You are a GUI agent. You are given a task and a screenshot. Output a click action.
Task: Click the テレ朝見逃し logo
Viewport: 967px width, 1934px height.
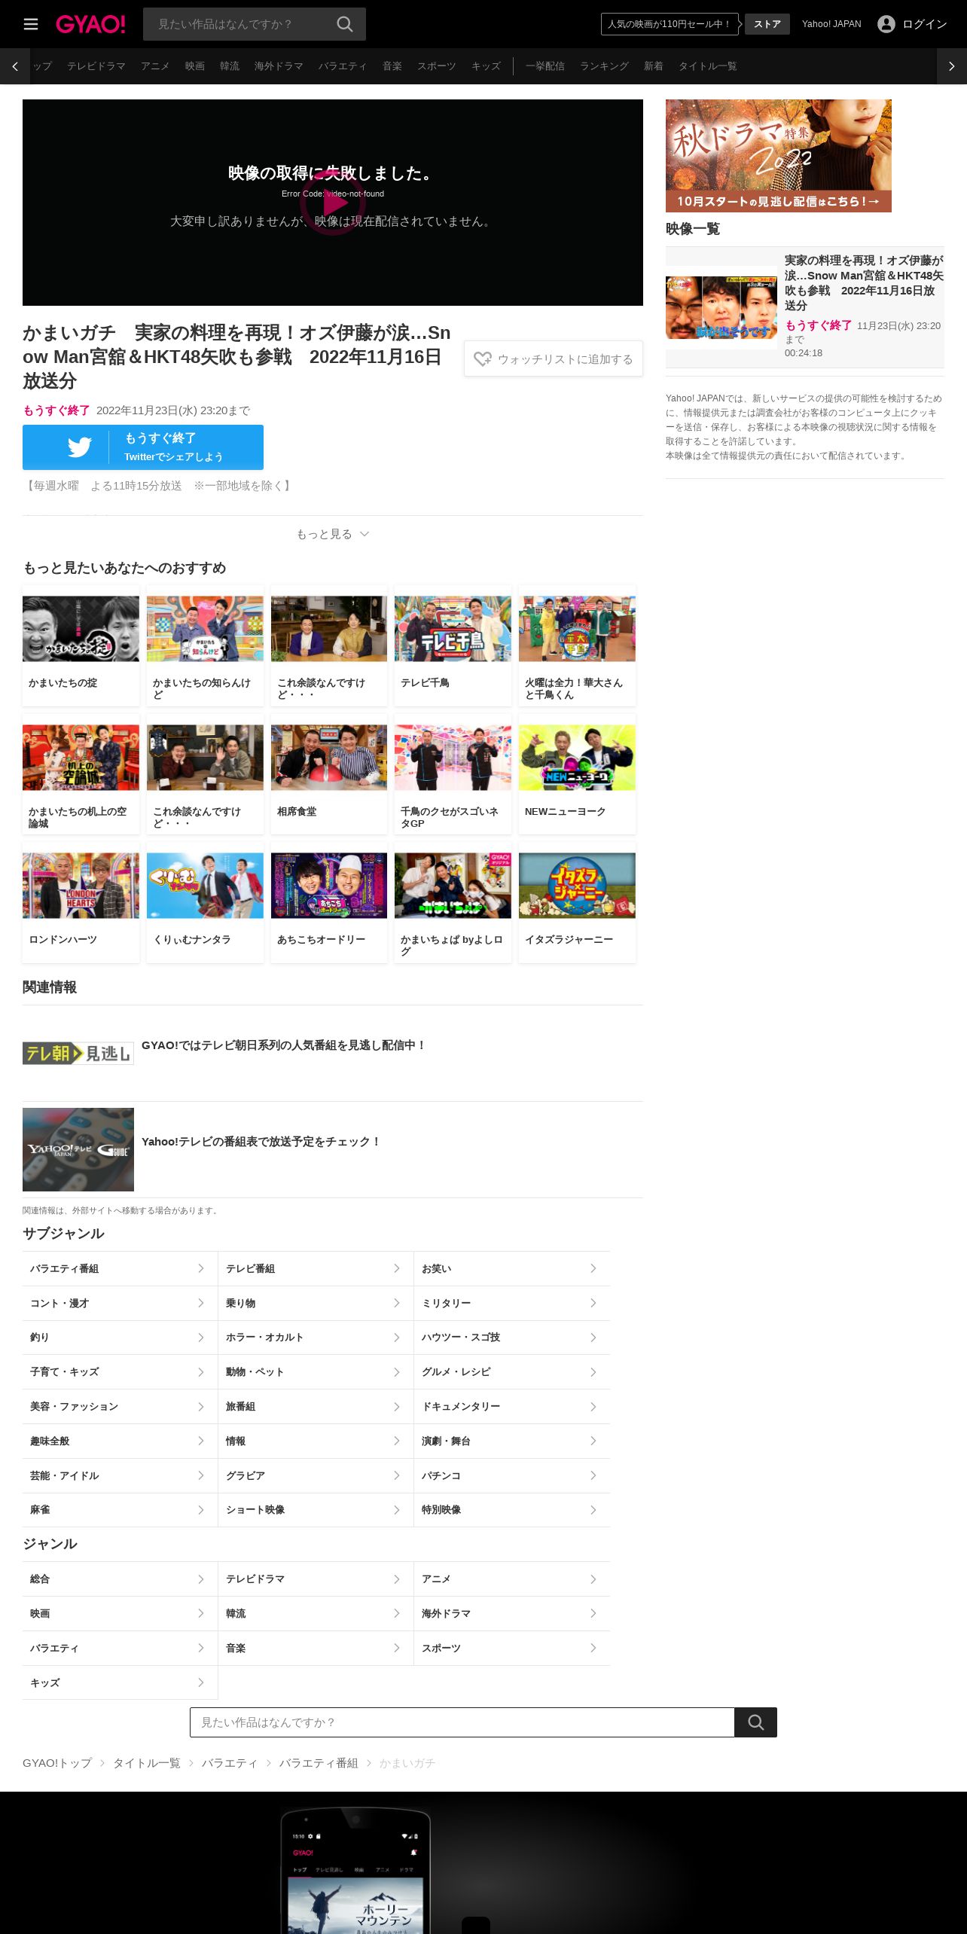point(78,1053)
